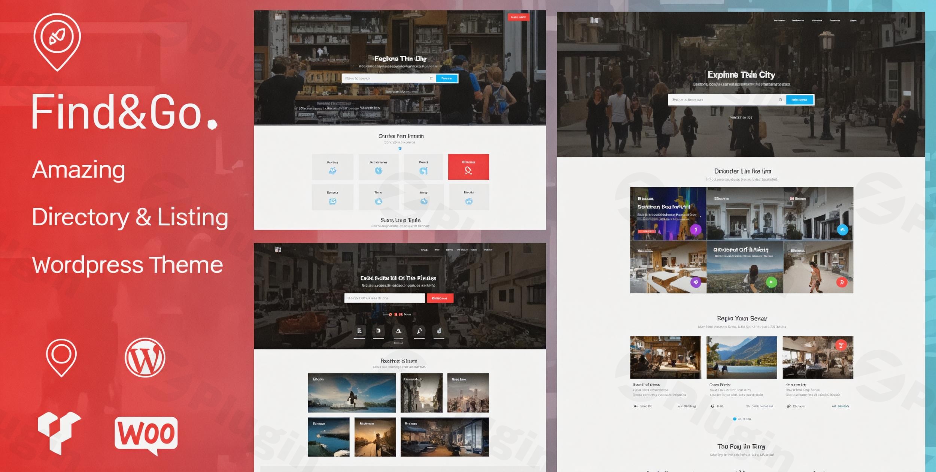Click the first category tile in the top demo
The width and height of the screenshot is (936, 472).
[332, 167]
